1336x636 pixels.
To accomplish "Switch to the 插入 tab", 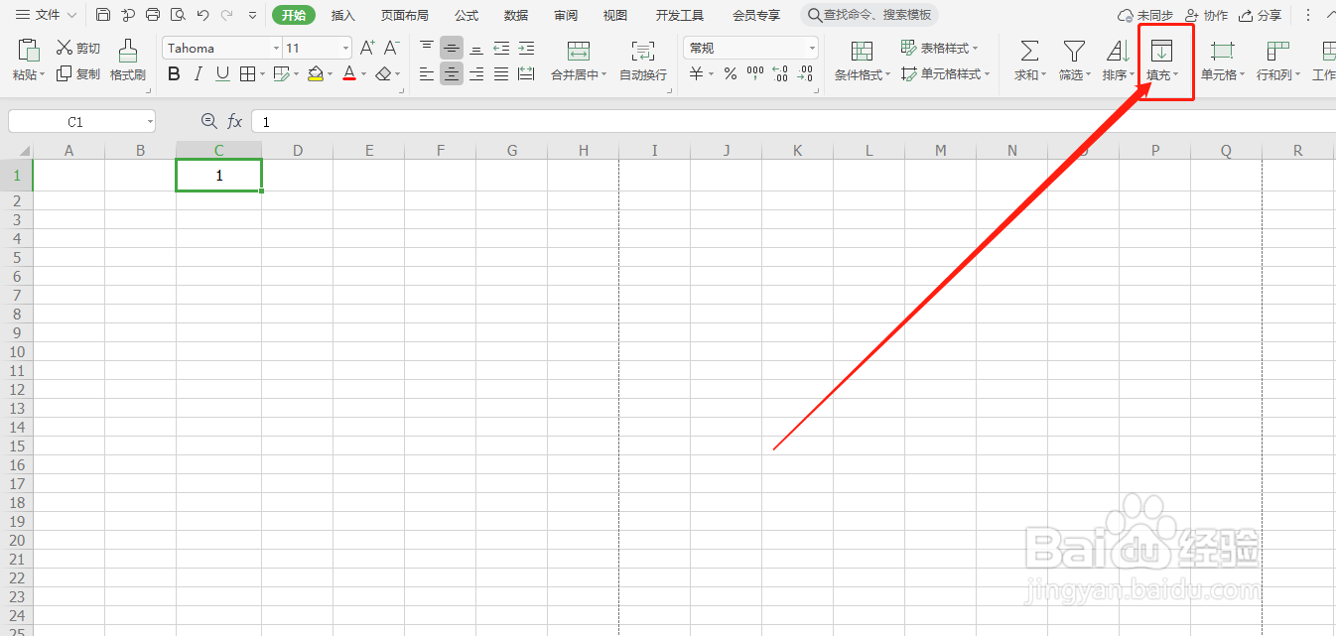I will tap(343, 15).
